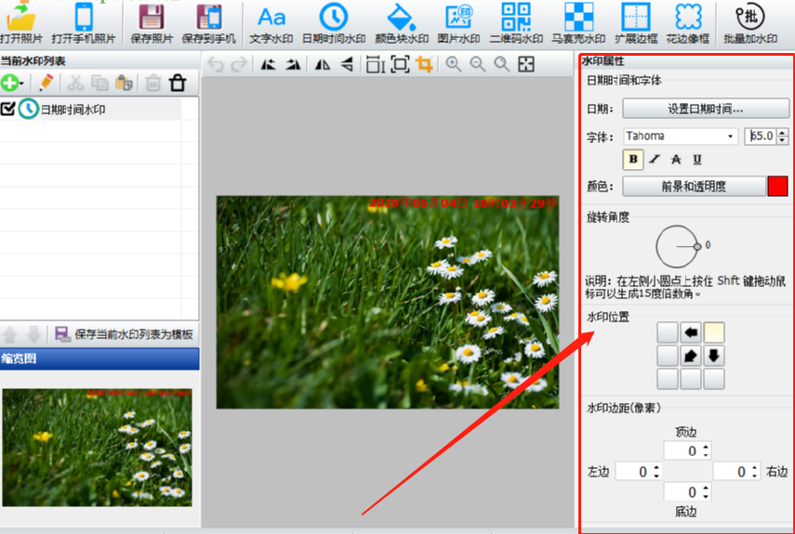Open 批量加水印 batch watermark tool
Image resolution: width=795 pixels, height=534 pixels.
[x=749, y=23]
